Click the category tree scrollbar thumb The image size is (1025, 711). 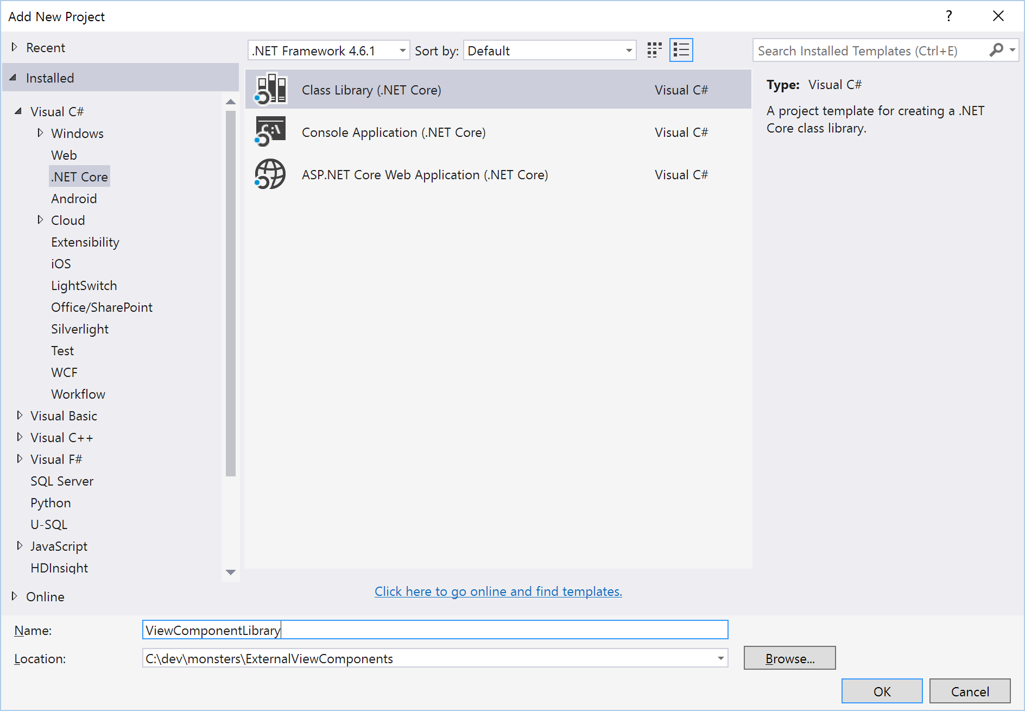click(231, 293)
